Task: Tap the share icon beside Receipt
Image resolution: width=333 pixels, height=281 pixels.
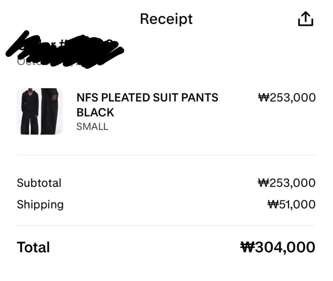Action: click(305, 19)
